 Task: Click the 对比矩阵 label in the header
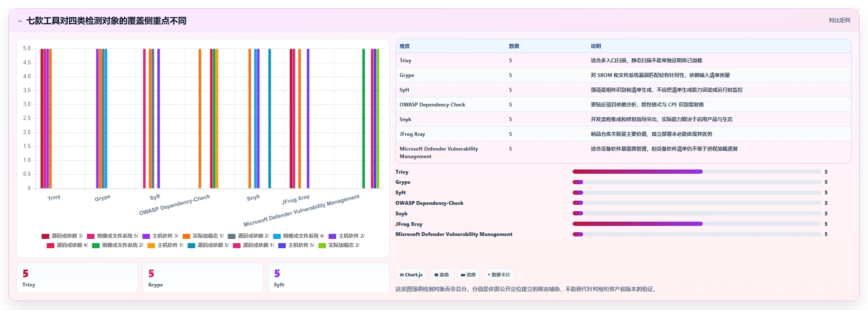[839, 20]
